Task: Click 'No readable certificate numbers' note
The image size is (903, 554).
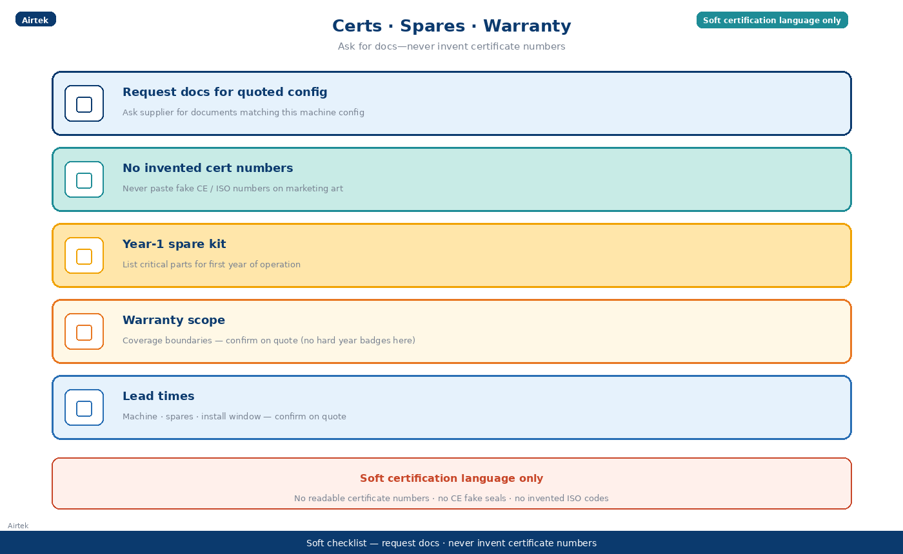Action: [361, 499]
